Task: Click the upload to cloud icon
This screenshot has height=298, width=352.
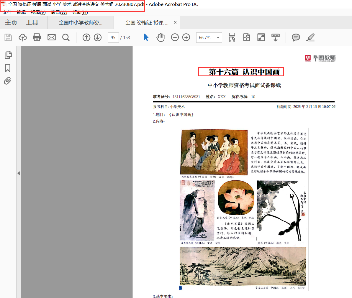Action: pyautogui.click(x=23, y=37)
